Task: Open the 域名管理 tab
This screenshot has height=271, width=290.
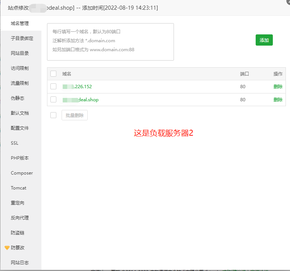Action: [20, 23]
